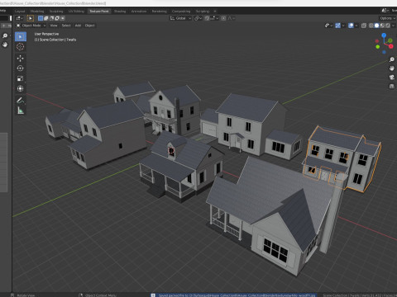Screen dimensions: 397x297
Task: Switch to the Scripting workspace tab
Action: (203, 12)
